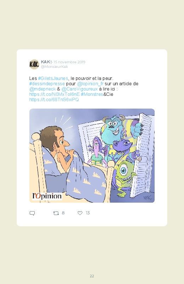Screen dimensions: 184x284
Task: Click the 15 novembre 2019 date
Action: pyautogui.click(x=69, y=62)
